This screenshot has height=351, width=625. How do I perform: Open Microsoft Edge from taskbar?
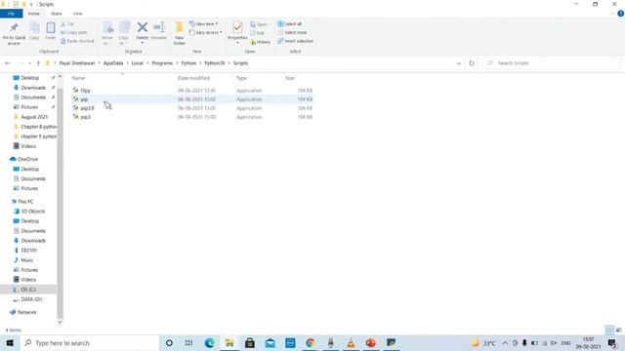[x=209, y=342]
